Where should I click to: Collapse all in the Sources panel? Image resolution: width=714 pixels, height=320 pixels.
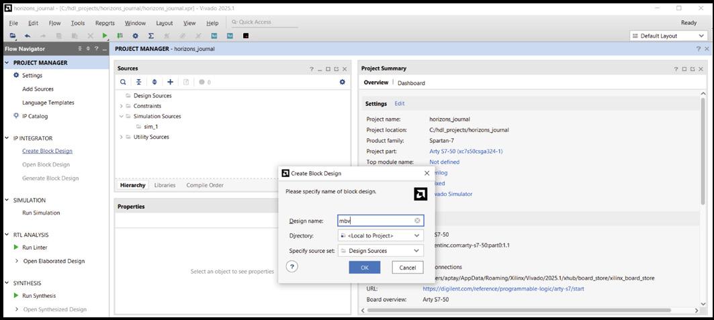point(138,83)
